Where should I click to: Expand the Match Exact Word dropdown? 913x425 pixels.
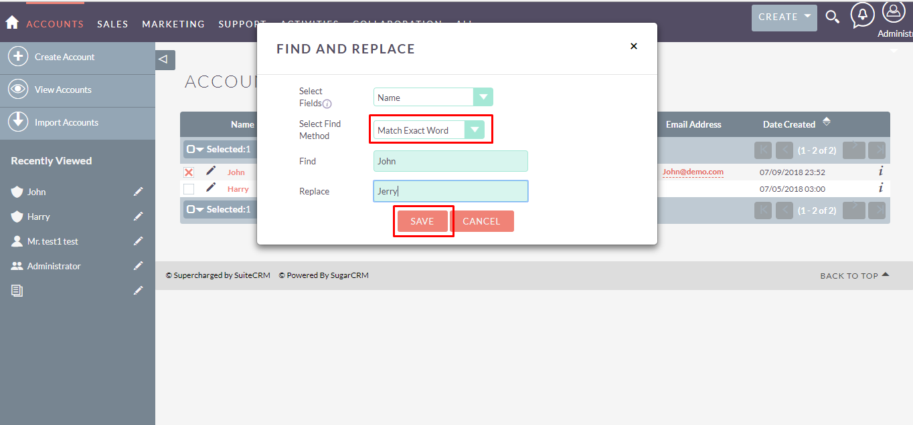pos(475,129)
